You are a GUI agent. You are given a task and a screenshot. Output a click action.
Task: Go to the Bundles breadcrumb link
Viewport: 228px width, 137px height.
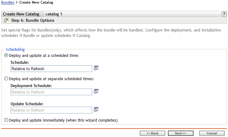tap(8, 2)
